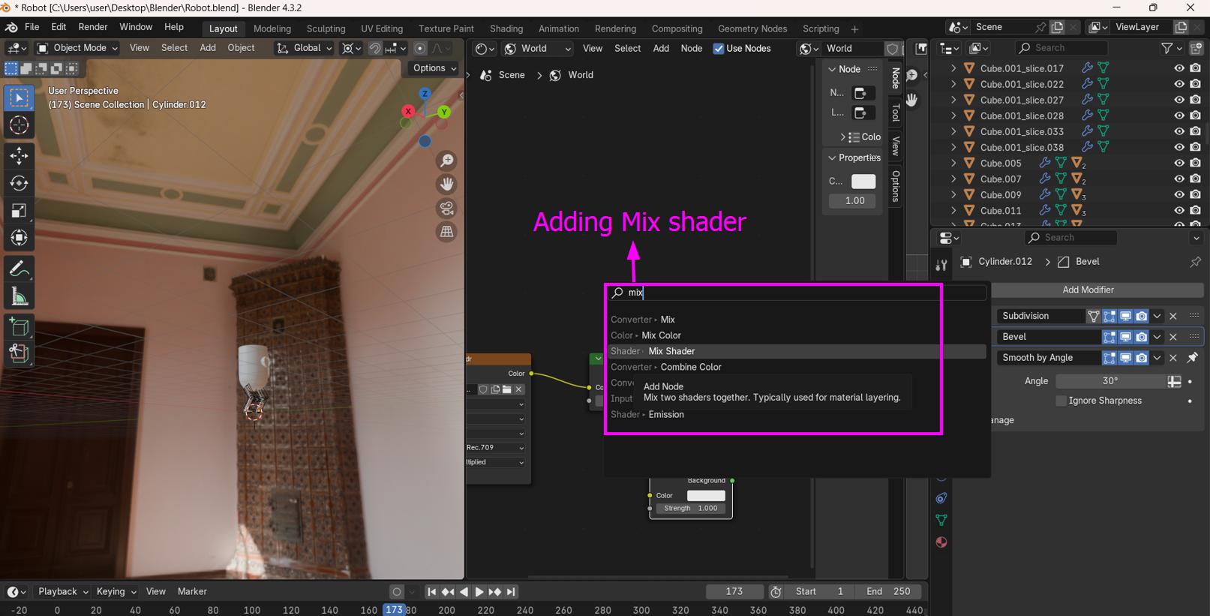
Task: Click the Blender logo menu icon
Action: 11,27
